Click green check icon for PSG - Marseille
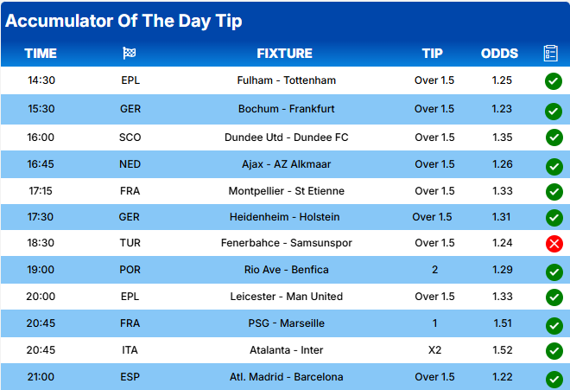The image size is (570, 390). tap(554, 325)
